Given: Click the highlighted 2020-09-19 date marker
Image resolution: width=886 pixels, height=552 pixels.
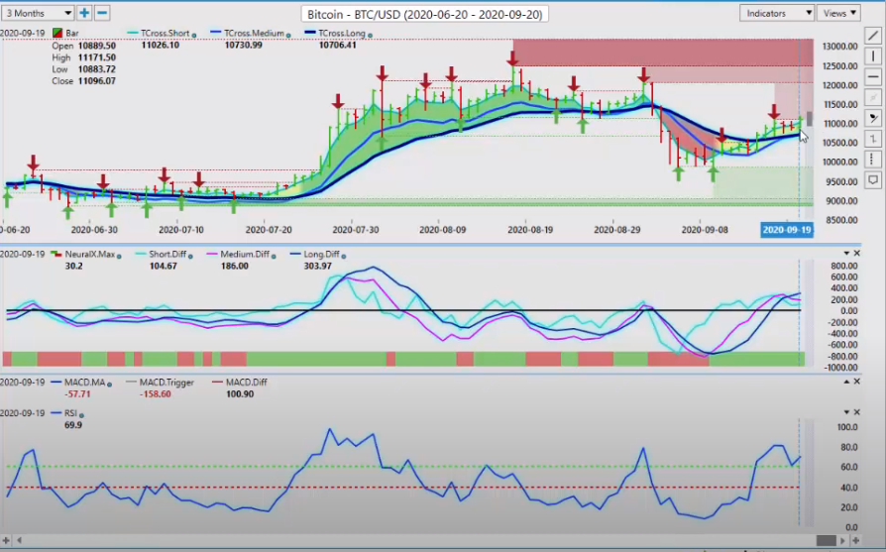Looking at the screenshot, I should 787,230.
